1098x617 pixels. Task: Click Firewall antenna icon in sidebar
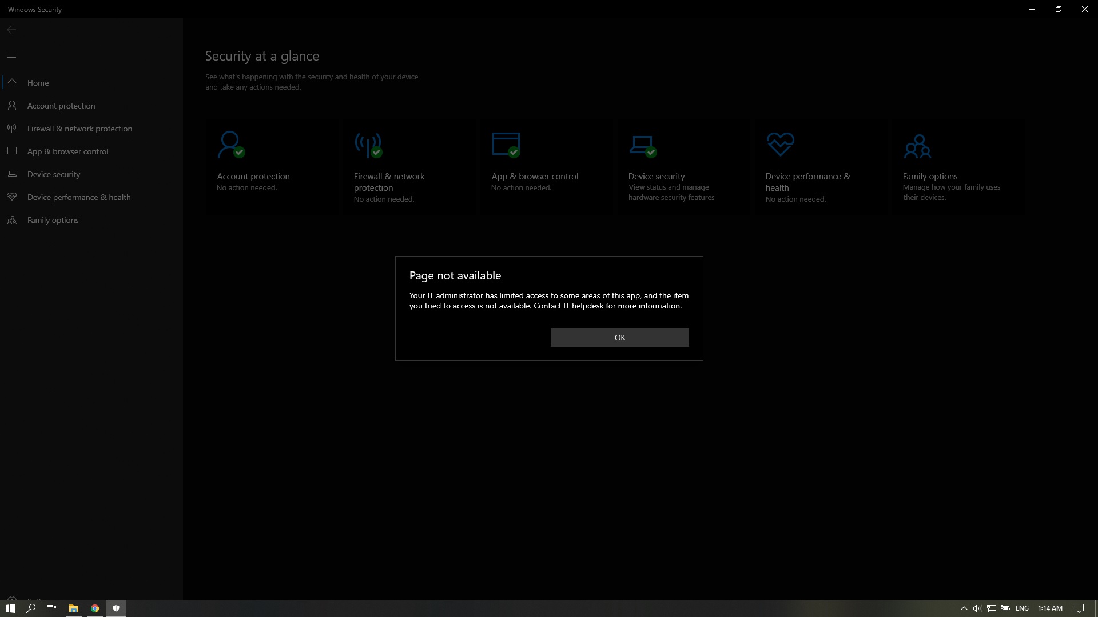[12, 128]
